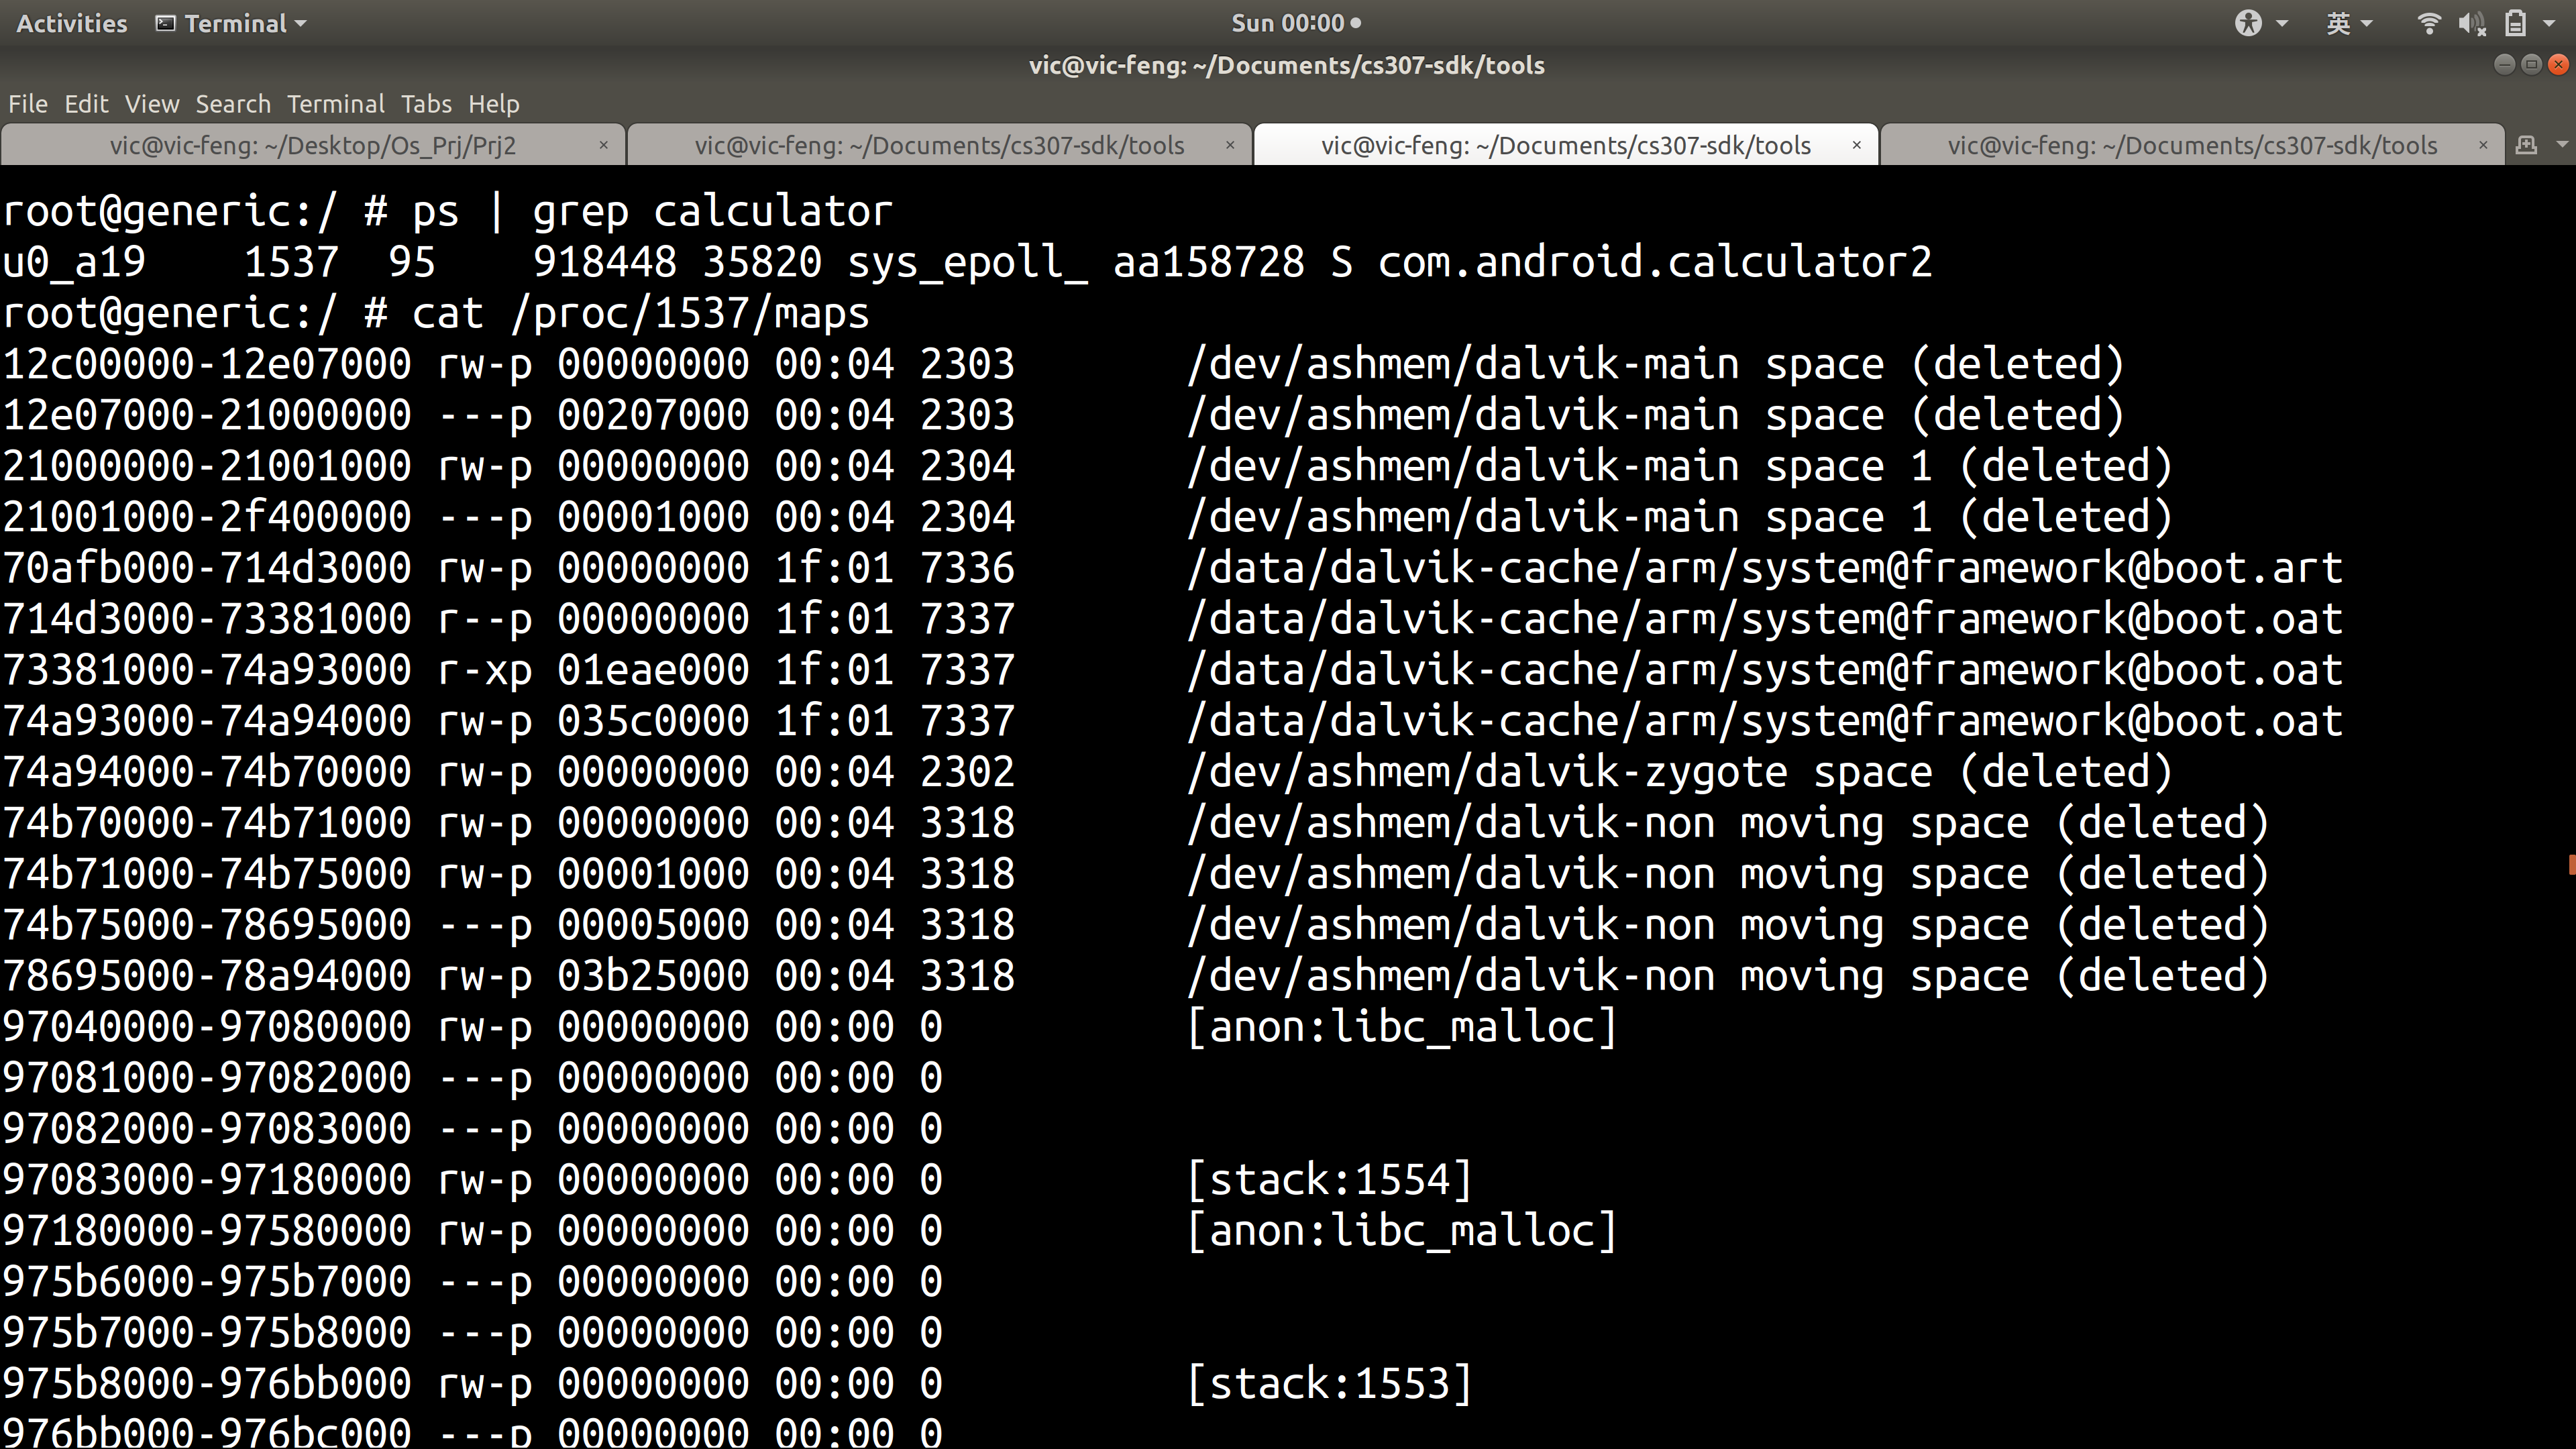Click the new tab icon in tab bar
The width and height of the screenshot is (2576, 1449).
pos(2526,146)
